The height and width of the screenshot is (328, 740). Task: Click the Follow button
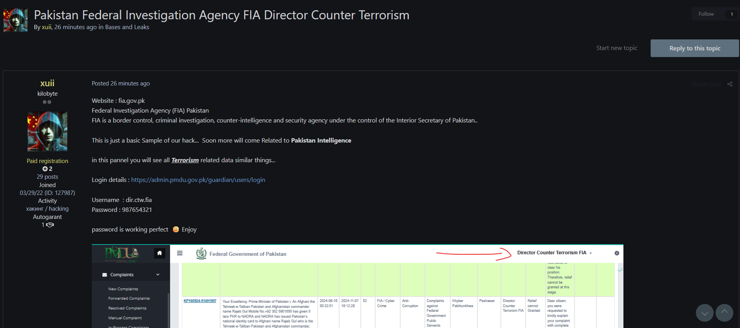pyautogui.click(x=706, y=14)
